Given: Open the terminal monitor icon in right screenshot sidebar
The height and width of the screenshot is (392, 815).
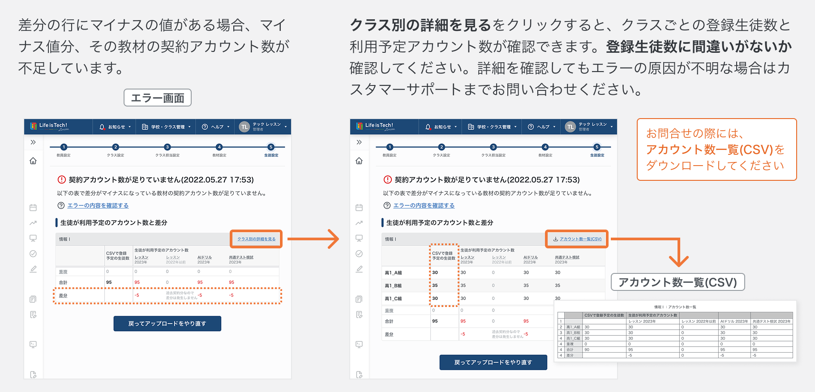Looking at the screenshot, I should 359,345.
